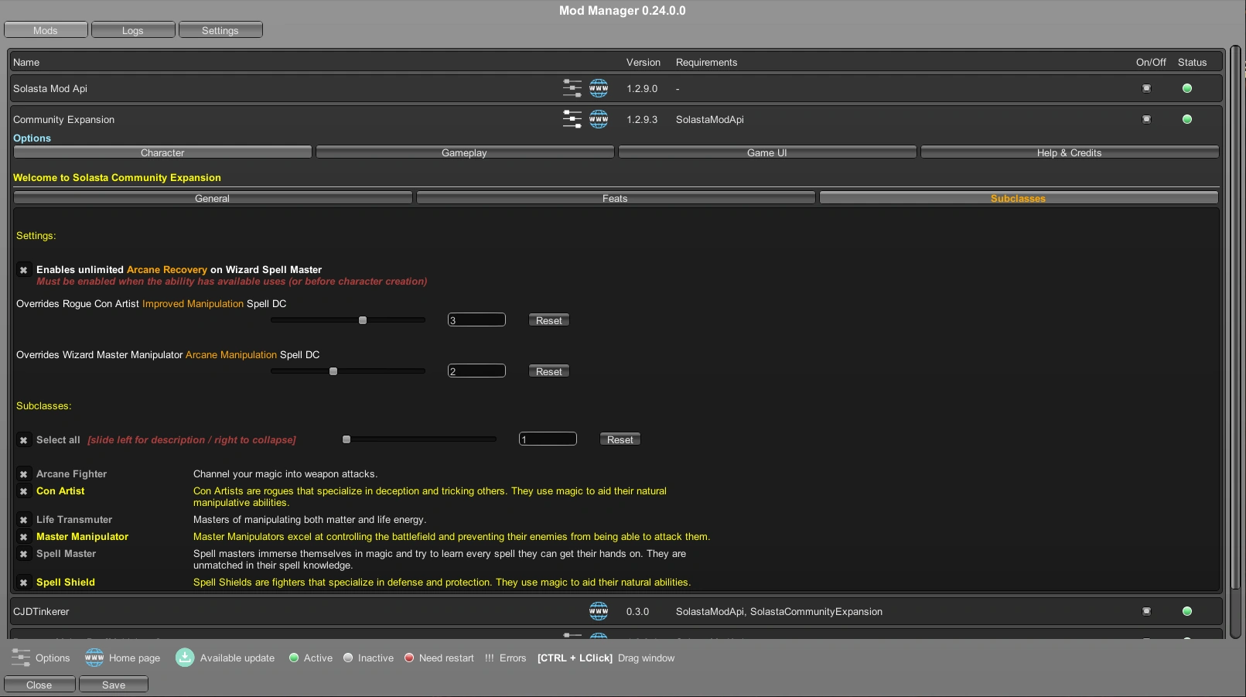Focus Improved Manipulation Spell DC value field
This screenshot has width=1246, height=697.
[x=476, y=319]
